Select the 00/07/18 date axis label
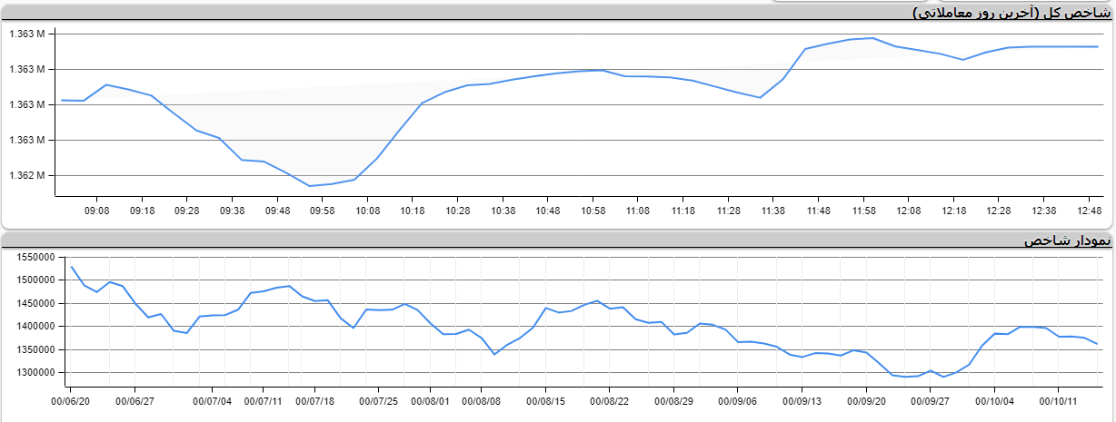This screenshot has height=422, width=1116. [x=317, y=400]
